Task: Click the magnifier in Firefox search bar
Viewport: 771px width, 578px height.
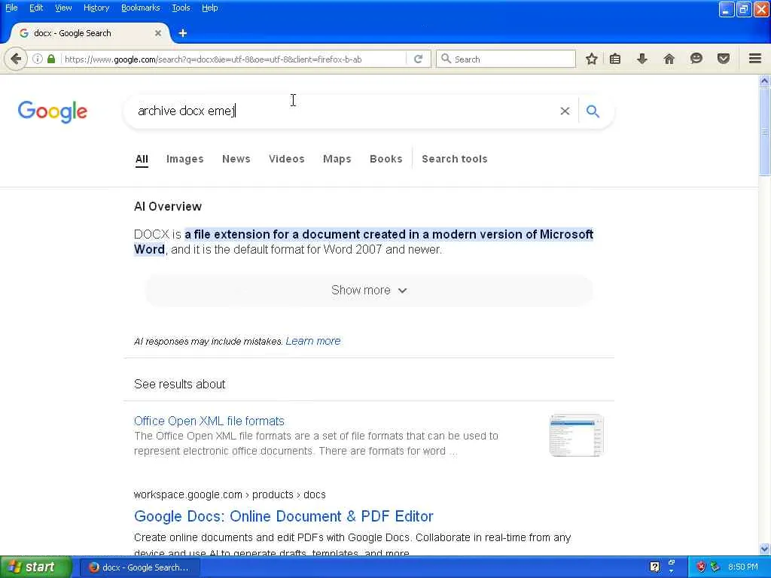Action: point(446,59)
